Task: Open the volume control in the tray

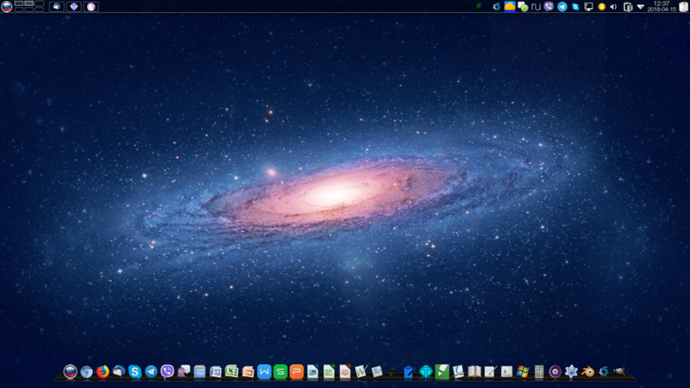Action: tap(613, 7)
